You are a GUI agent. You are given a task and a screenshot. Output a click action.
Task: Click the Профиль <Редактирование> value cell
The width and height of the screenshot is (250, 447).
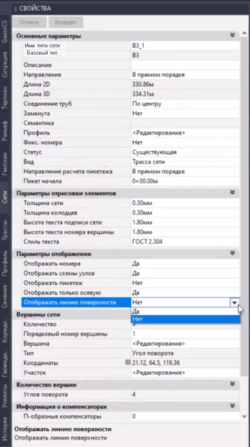[185, 133]
